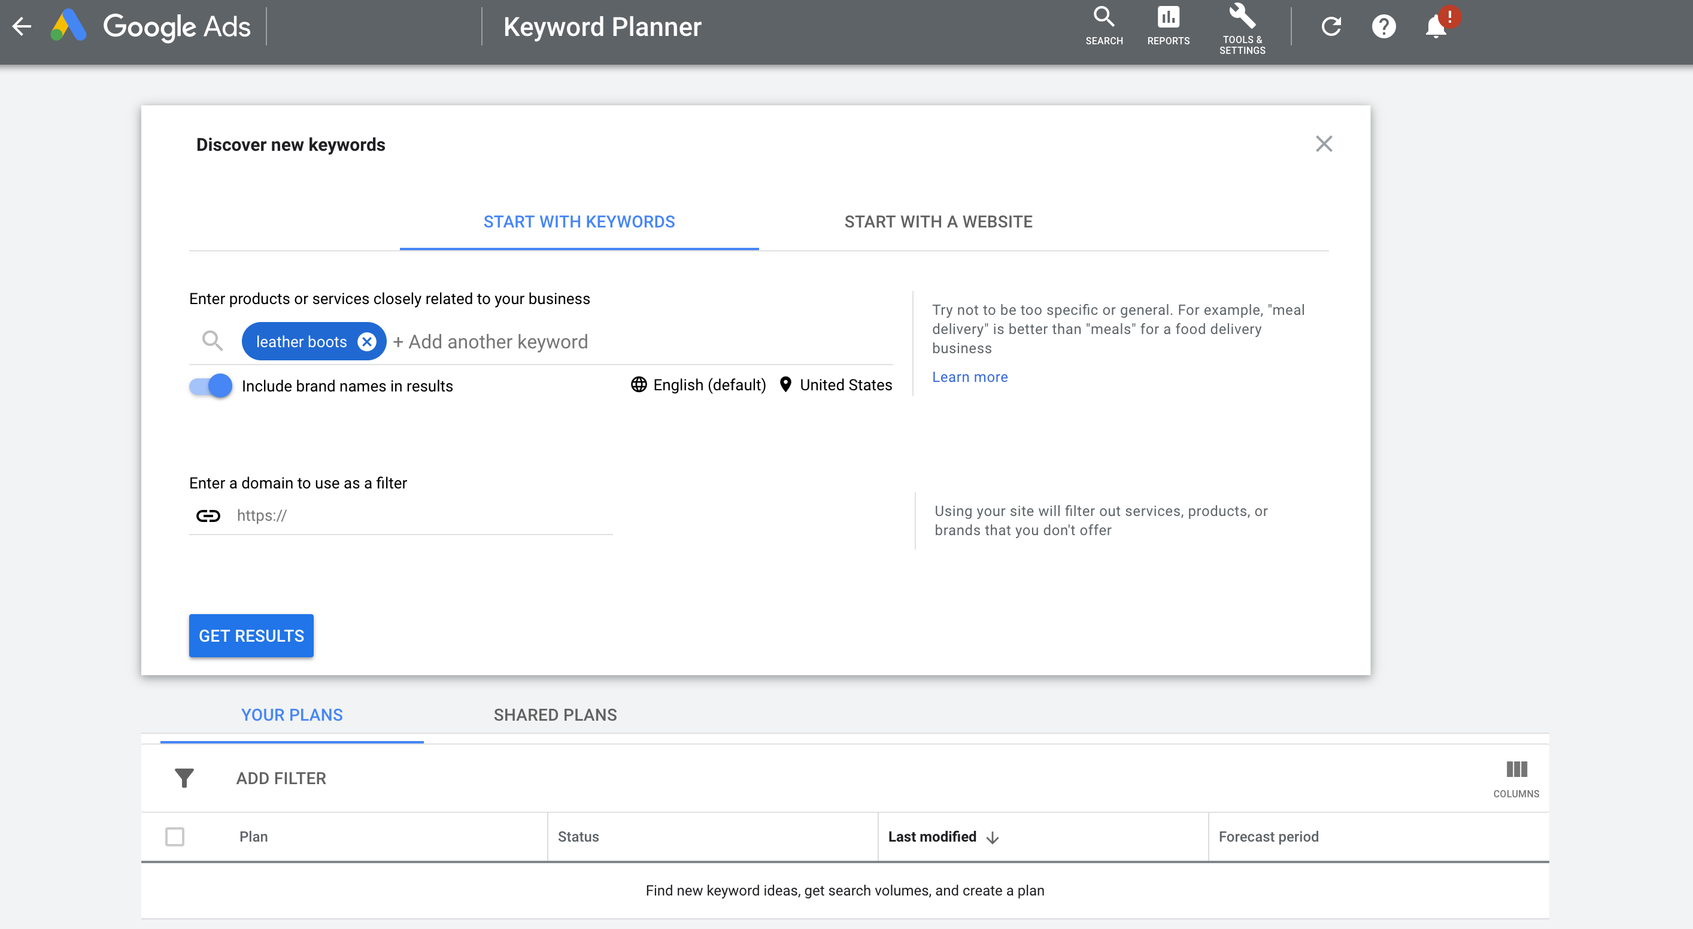
Task: Toggle Include brand names in results
Action: (x=211, y=385)
